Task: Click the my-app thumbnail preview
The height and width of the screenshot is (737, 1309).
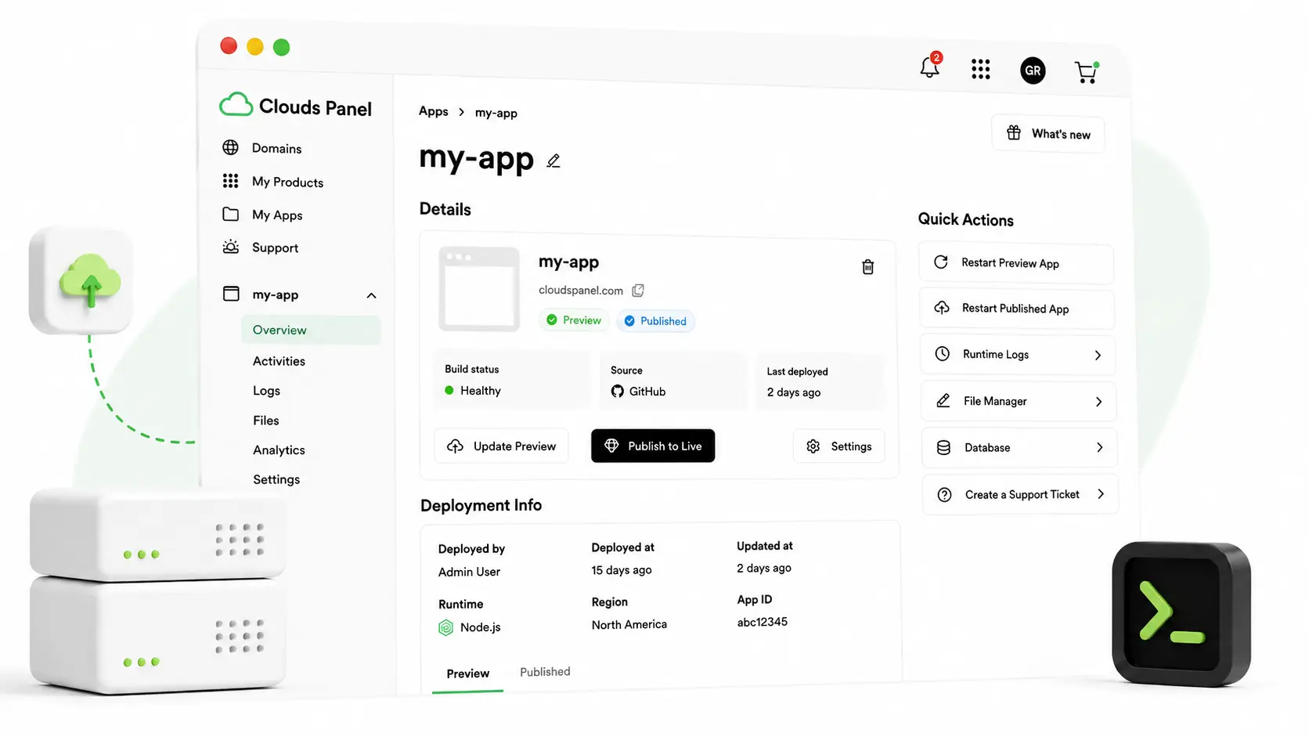Action: (478, 288)
